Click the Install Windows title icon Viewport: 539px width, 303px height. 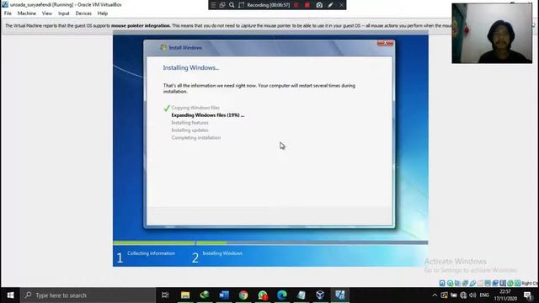[163, 47]
